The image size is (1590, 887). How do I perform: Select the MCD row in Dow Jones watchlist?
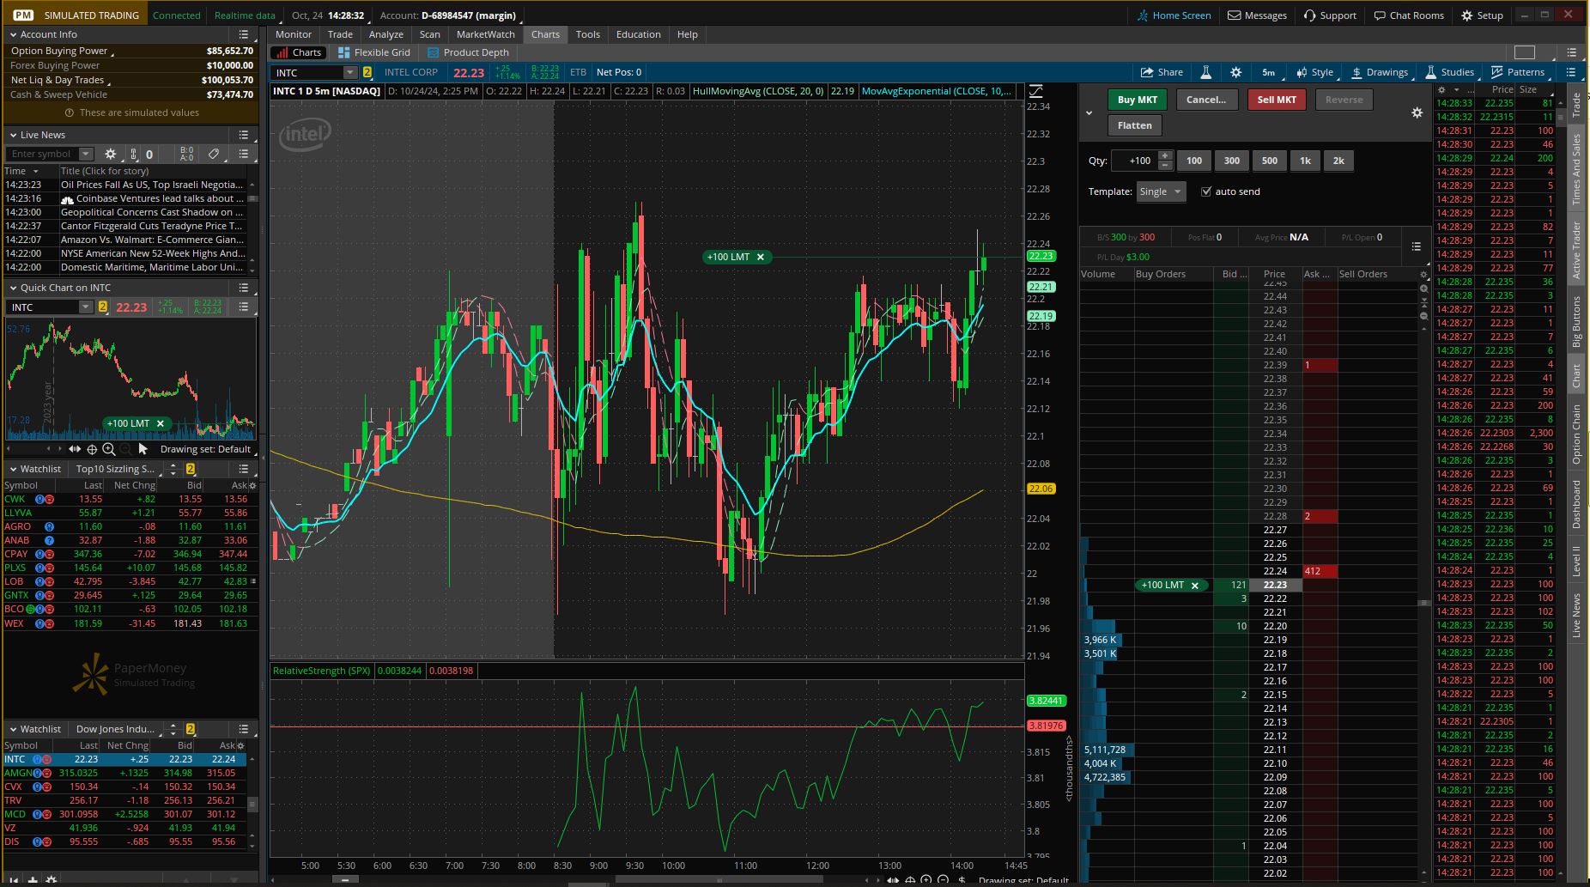click(x=126, y=814)
